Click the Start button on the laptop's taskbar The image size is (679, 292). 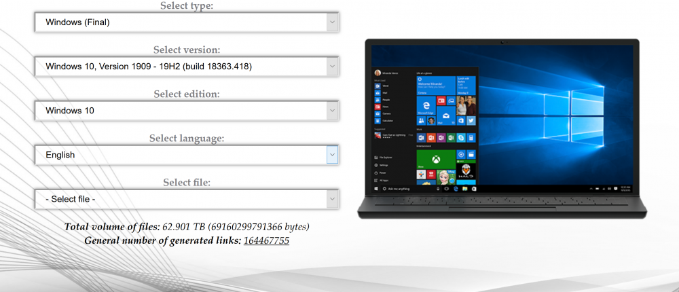(x=375, y=189)
